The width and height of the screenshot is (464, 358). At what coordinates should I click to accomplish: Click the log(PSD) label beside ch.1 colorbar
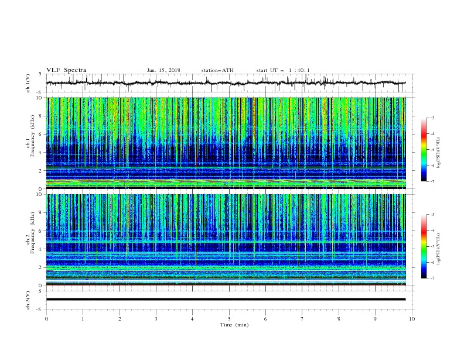coord(438,153)
